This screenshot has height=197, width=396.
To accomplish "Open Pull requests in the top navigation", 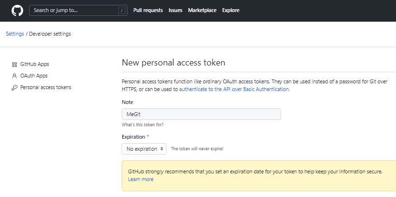I will pyautogui.click(x=148, y=10).
